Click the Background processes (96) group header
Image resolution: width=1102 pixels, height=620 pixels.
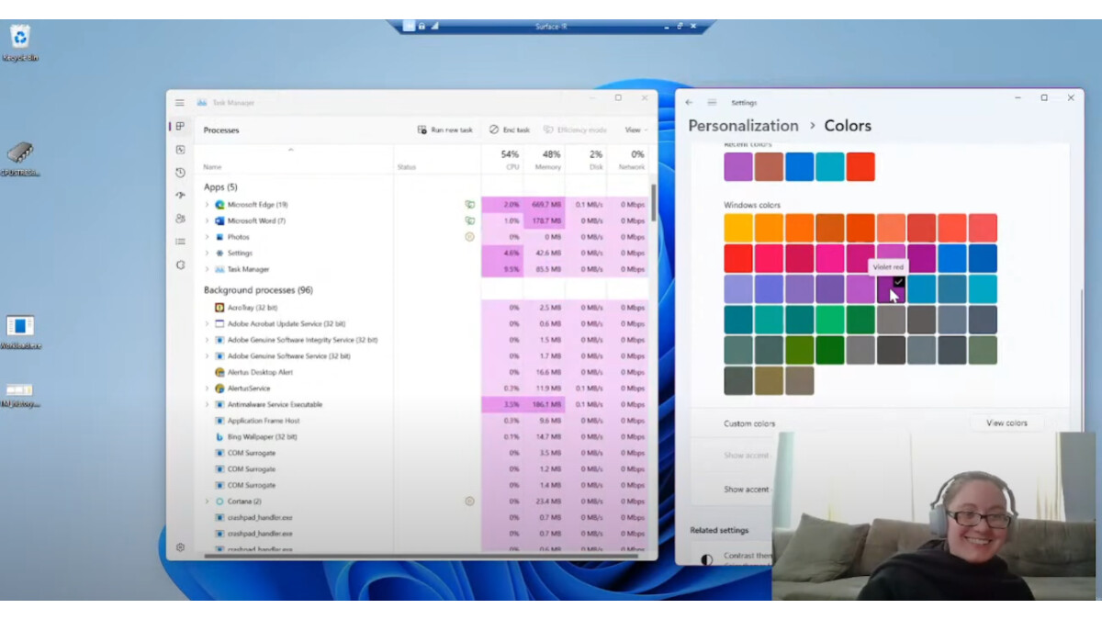click(x=258, y=290)
